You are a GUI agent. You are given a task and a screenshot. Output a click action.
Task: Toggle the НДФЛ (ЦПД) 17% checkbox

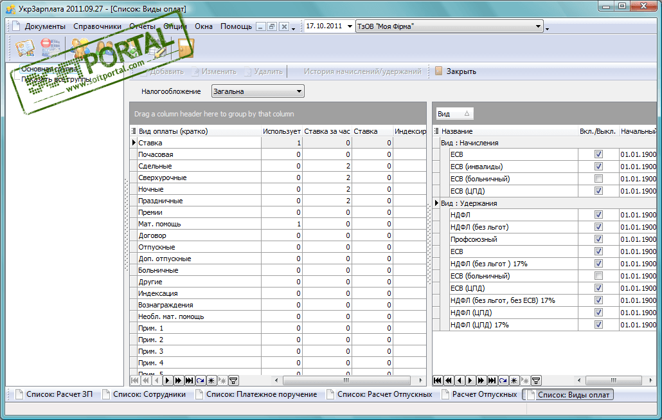pos(598,325)
